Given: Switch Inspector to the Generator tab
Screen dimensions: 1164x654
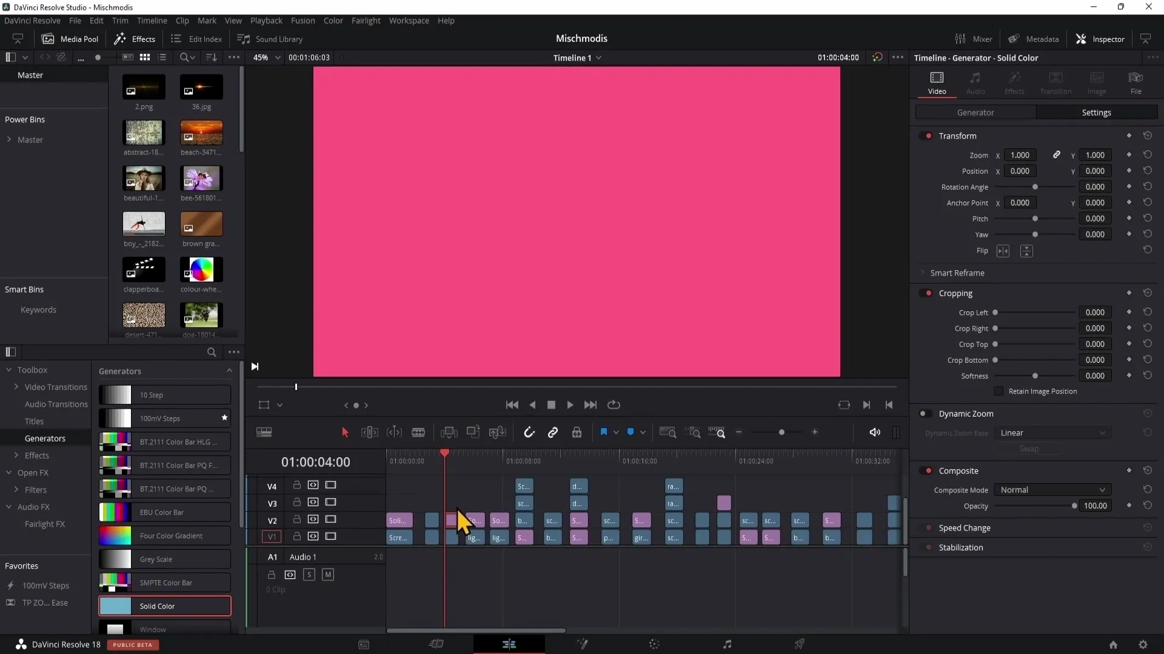Looking at the screenshot, I should point(975,113).
